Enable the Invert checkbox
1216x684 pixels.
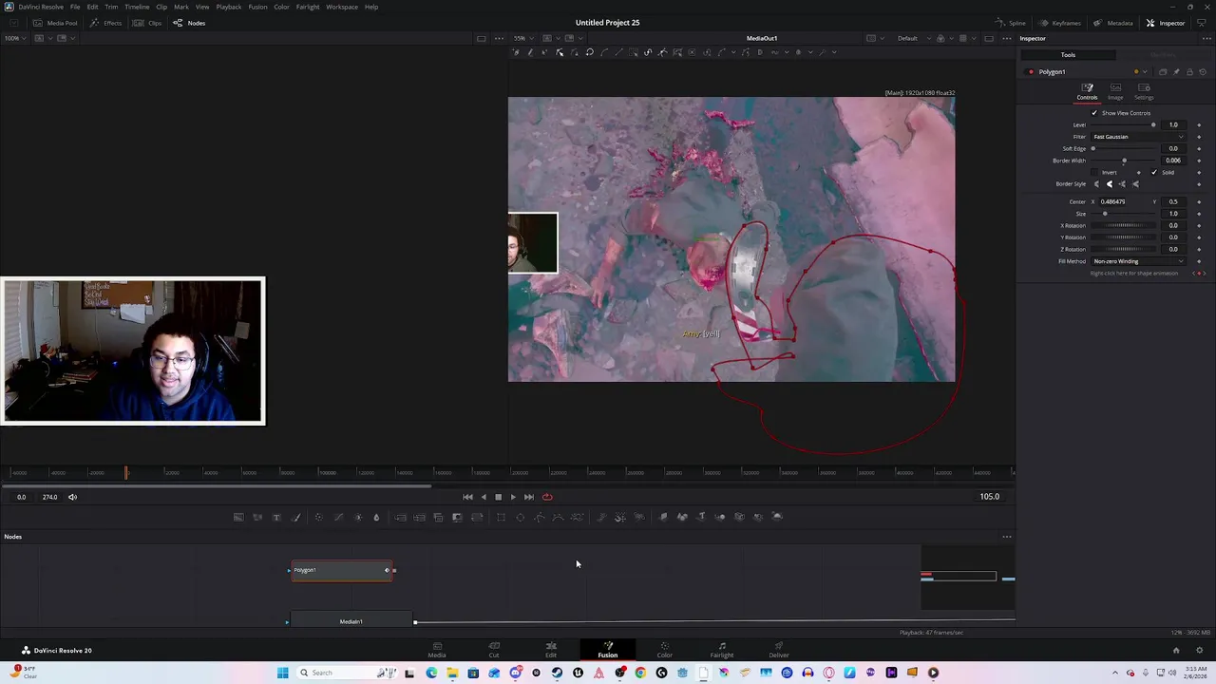click(1095, 172)
